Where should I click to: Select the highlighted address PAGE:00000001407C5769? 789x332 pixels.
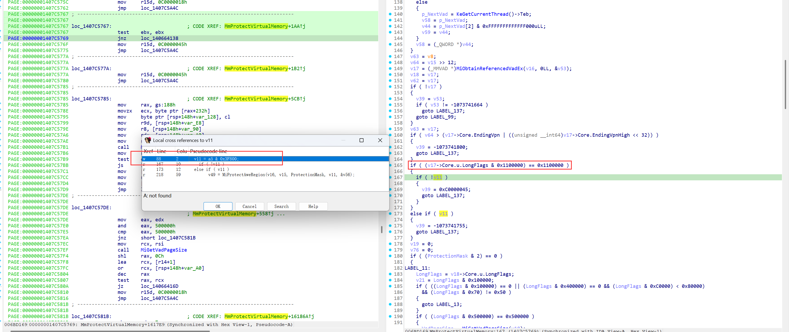pyautogui.click(x=38, y=38)
